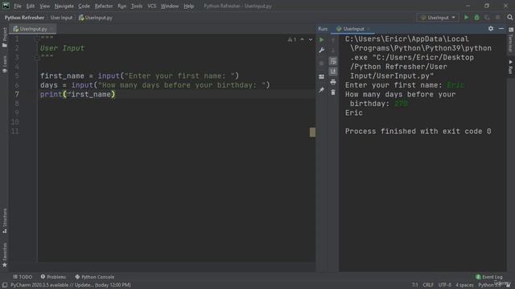Open the Project tool window
The height and width of the screenshot is (289, 515).
(5, 37)
